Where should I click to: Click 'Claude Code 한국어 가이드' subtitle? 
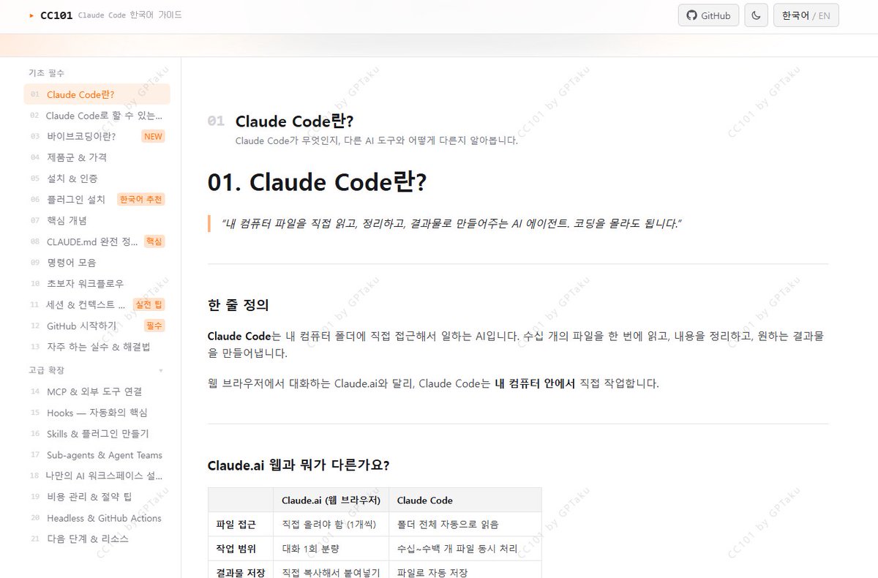pyautogui.click(x=130, y=15)
